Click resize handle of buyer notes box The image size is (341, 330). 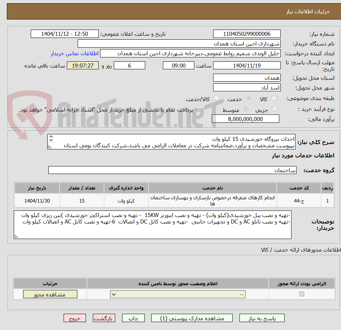tap(16, 236)
